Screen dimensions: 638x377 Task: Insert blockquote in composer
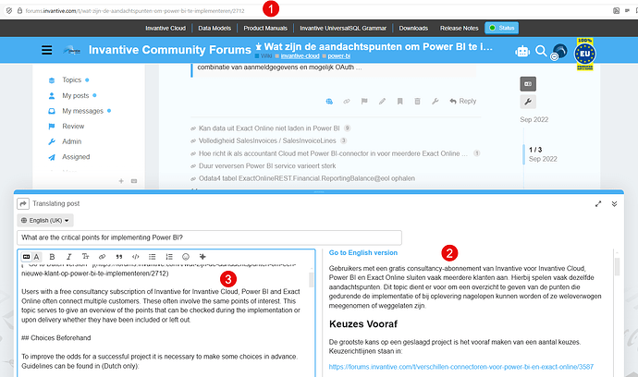coord(118,257)
